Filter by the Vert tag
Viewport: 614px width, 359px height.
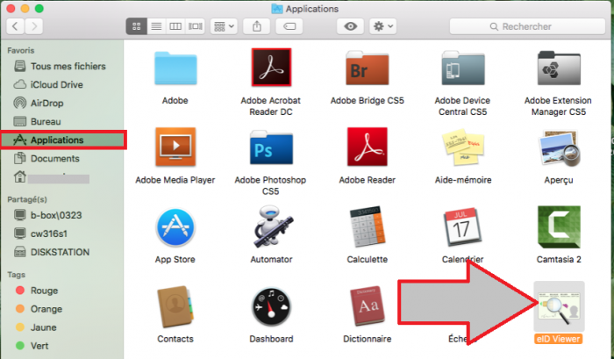click(x=62, y=346)
